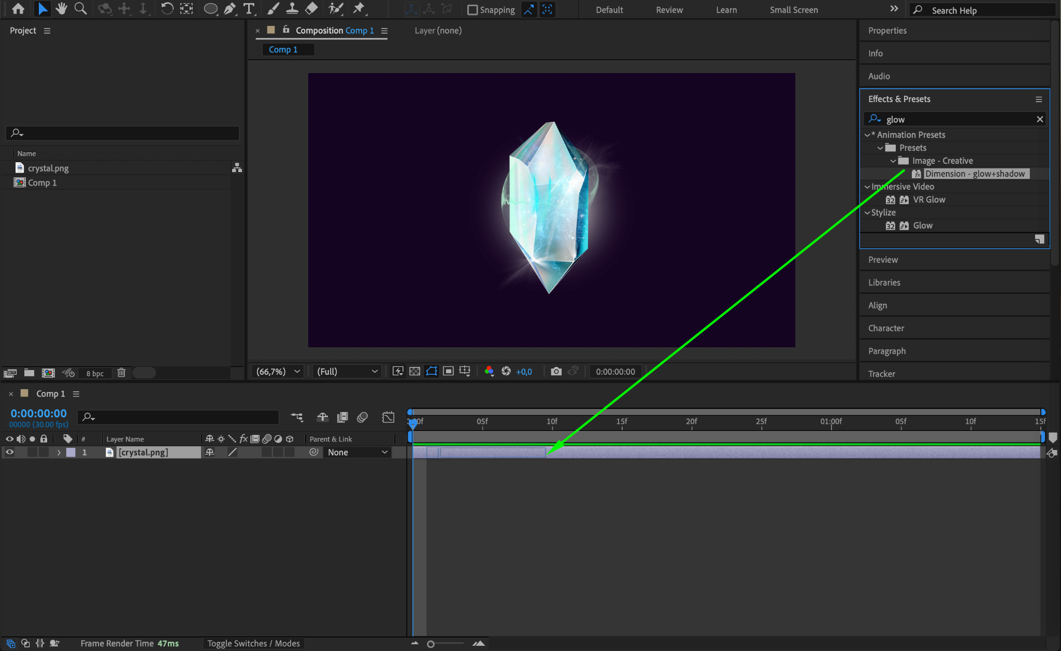The width and height of the screenshot is (1061, 651).
Task: Hide the crystal.png layer with eye icon
Action: point(9,452)
